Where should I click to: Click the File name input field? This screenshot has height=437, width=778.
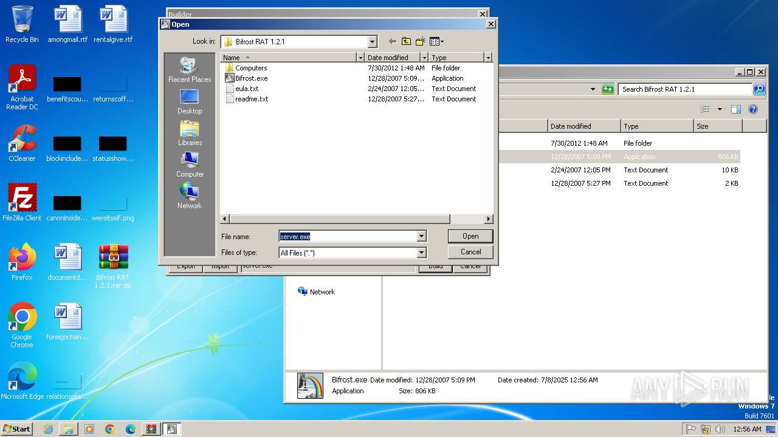point(348,236)
